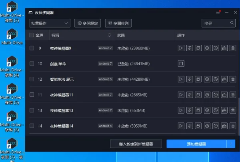Open settings gear for 智能施法 展示

pos(207,79)
